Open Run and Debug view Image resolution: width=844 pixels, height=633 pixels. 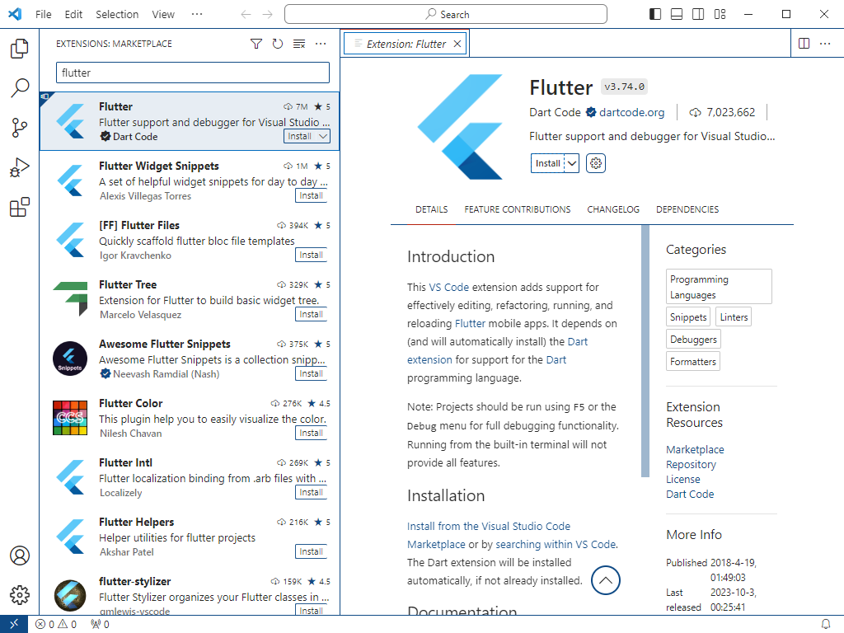(x=20, y=167)
